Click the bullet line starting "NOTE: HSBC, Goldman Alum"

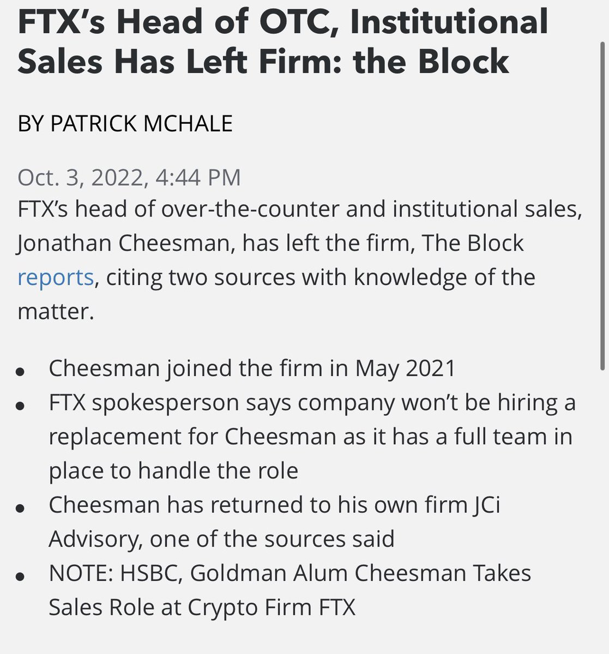coord(290,573)
